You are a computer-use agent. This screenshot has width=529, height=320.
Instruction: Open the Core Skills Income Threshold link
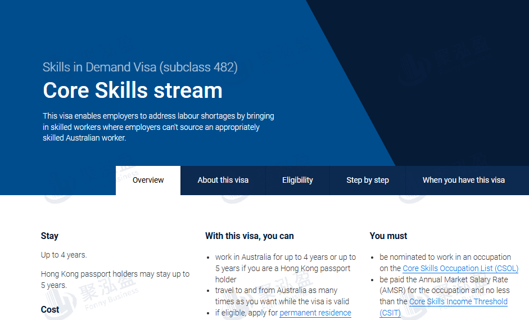458,302
